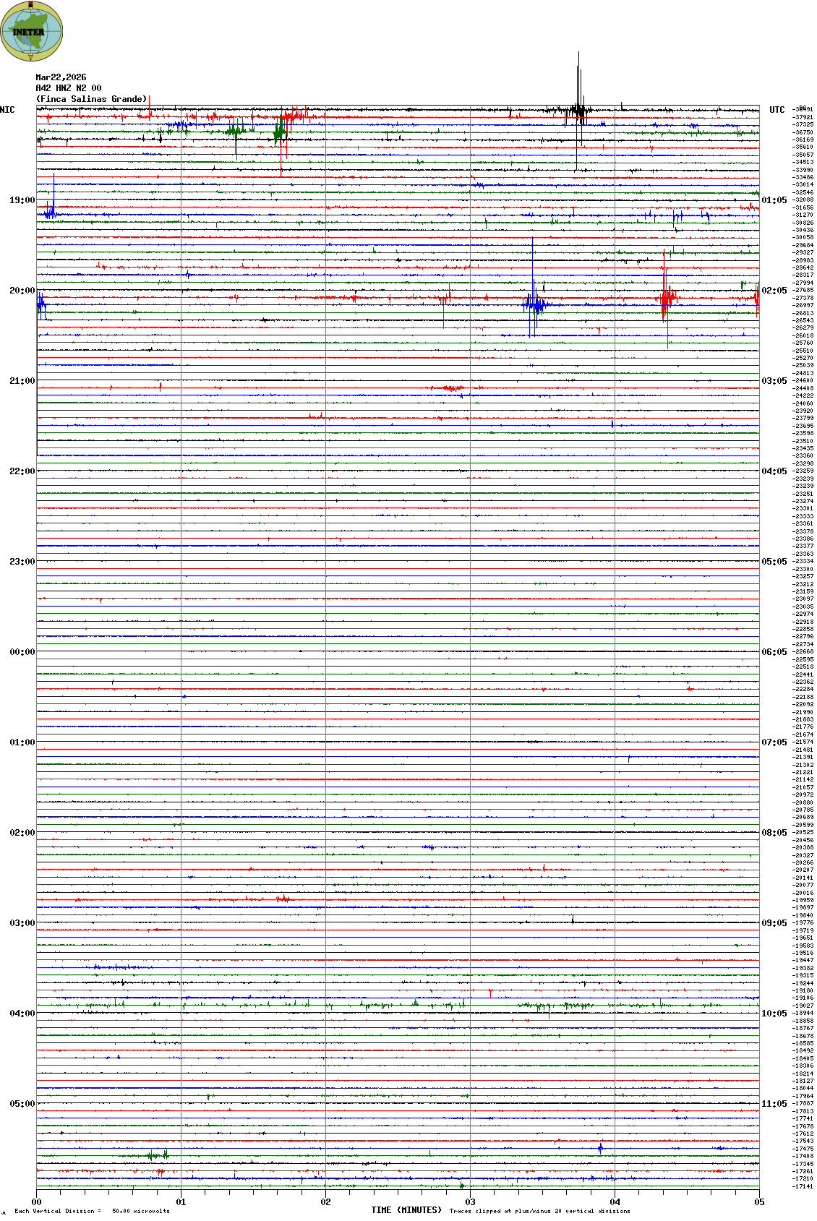Click the 06:05 UTC time marker

click(x=774, y=652)
